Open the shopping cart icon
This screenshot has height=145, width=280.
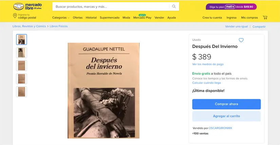pos(265,18)
